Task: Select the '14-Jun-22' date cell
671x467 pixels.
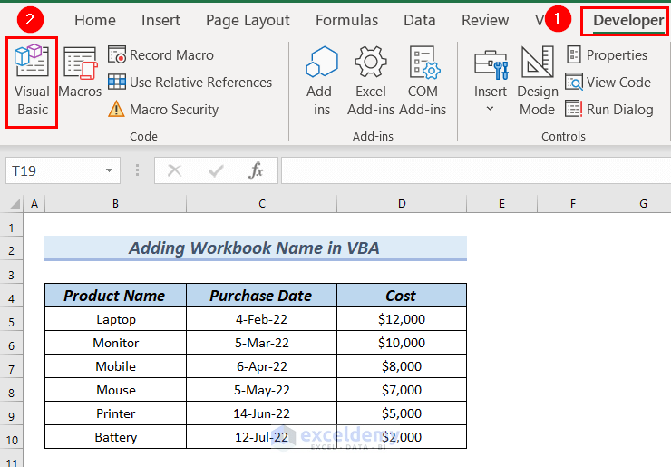Action: 261,413
